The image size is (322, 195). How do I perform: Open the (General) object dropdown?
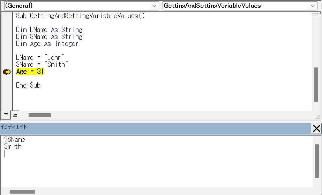[81, 6]
